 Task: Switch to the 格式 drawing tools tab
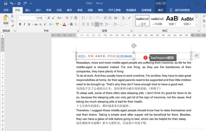[x=160, y=10]
